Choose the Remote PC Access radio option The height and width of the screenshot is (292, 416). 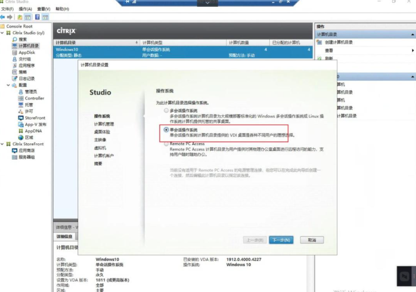(x=166, y=144)
